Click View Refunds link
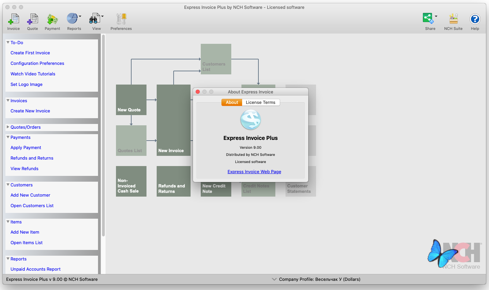This screenshot has width=489, height=290. (x=24, y=168)
